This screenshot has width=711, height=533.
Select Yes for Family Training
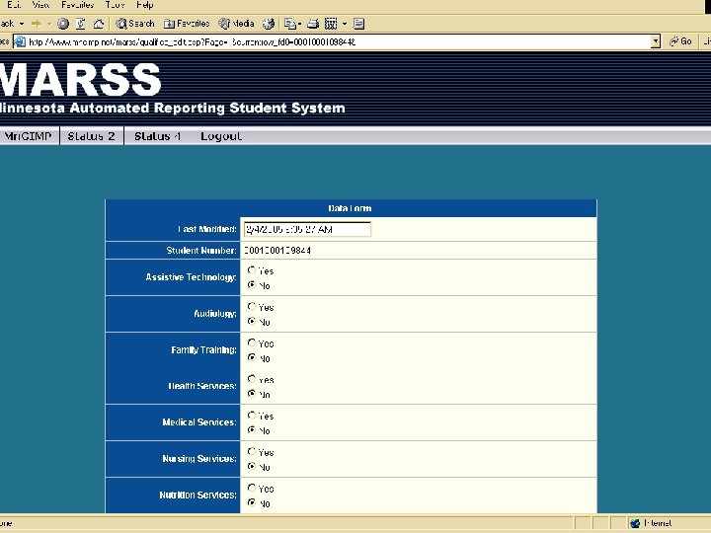coord(252,343)
